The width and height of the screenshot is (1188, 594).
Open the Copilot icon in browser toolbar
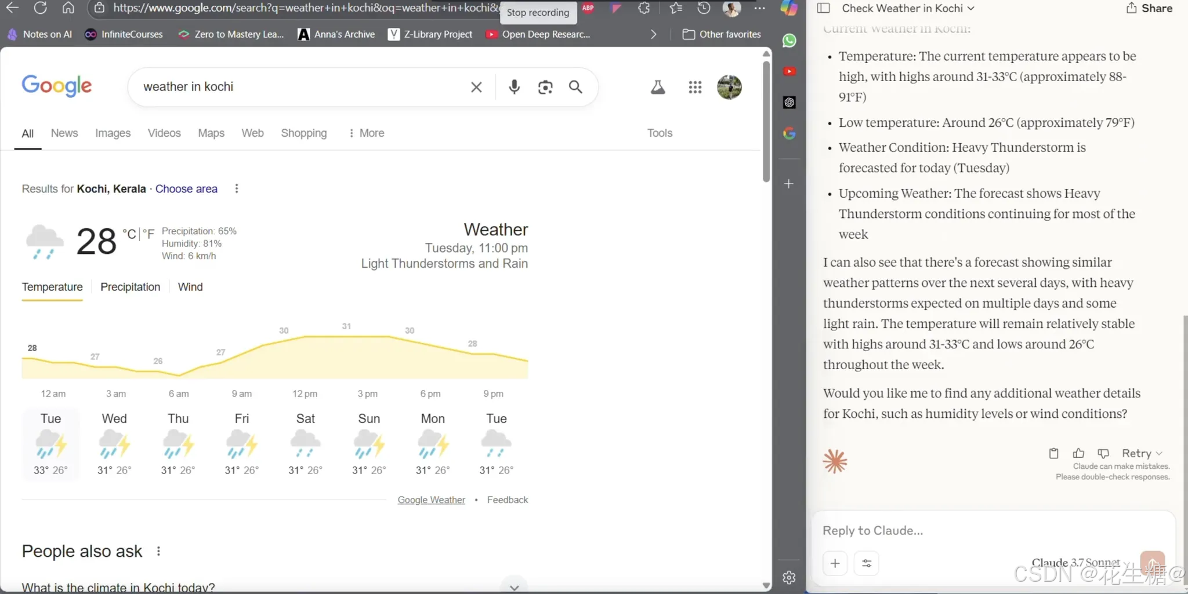click(x=789, y=8)
